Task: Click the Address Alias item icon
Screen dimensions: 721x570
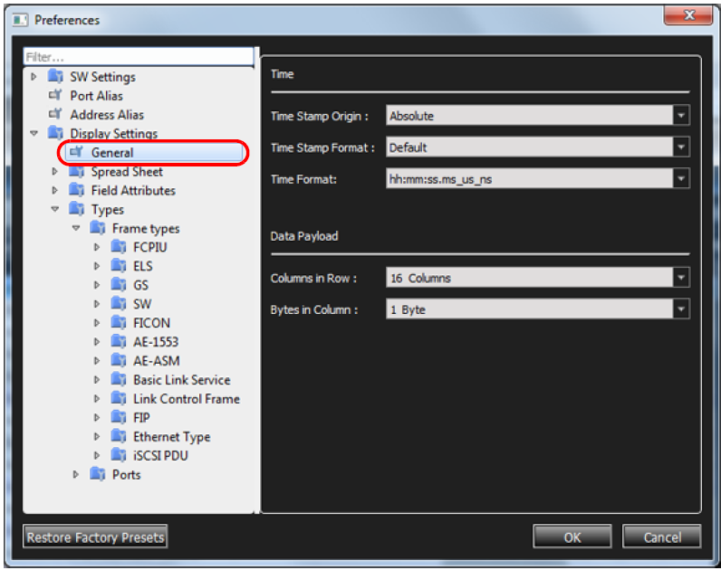Action: [55, 114]
